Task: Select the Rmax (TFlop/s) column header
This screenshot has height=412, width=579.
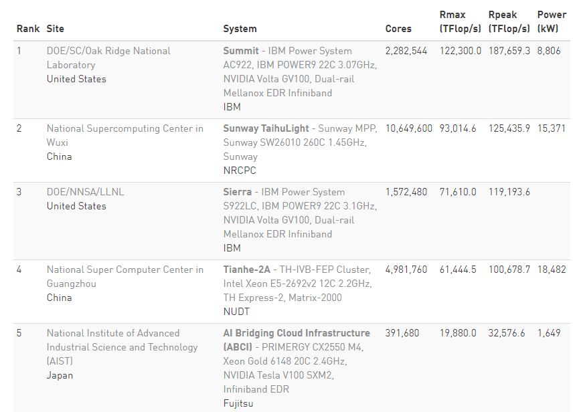Action: click(460, 21)
